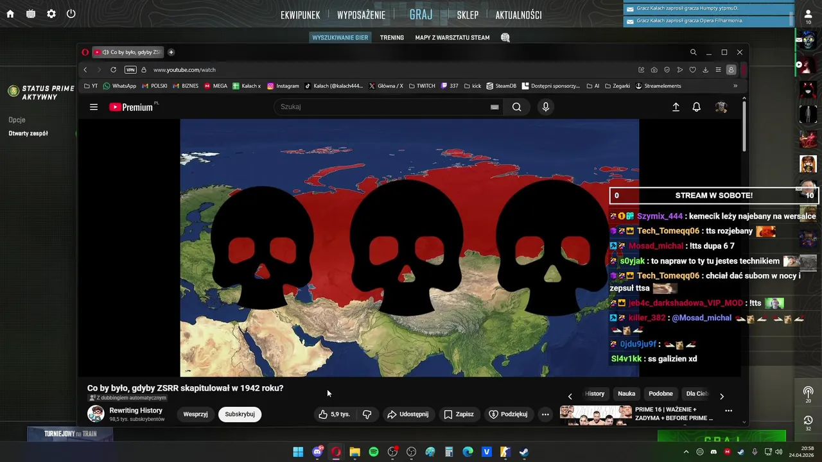Open the POLSKI Gmail bookmark

click(155, 86)
